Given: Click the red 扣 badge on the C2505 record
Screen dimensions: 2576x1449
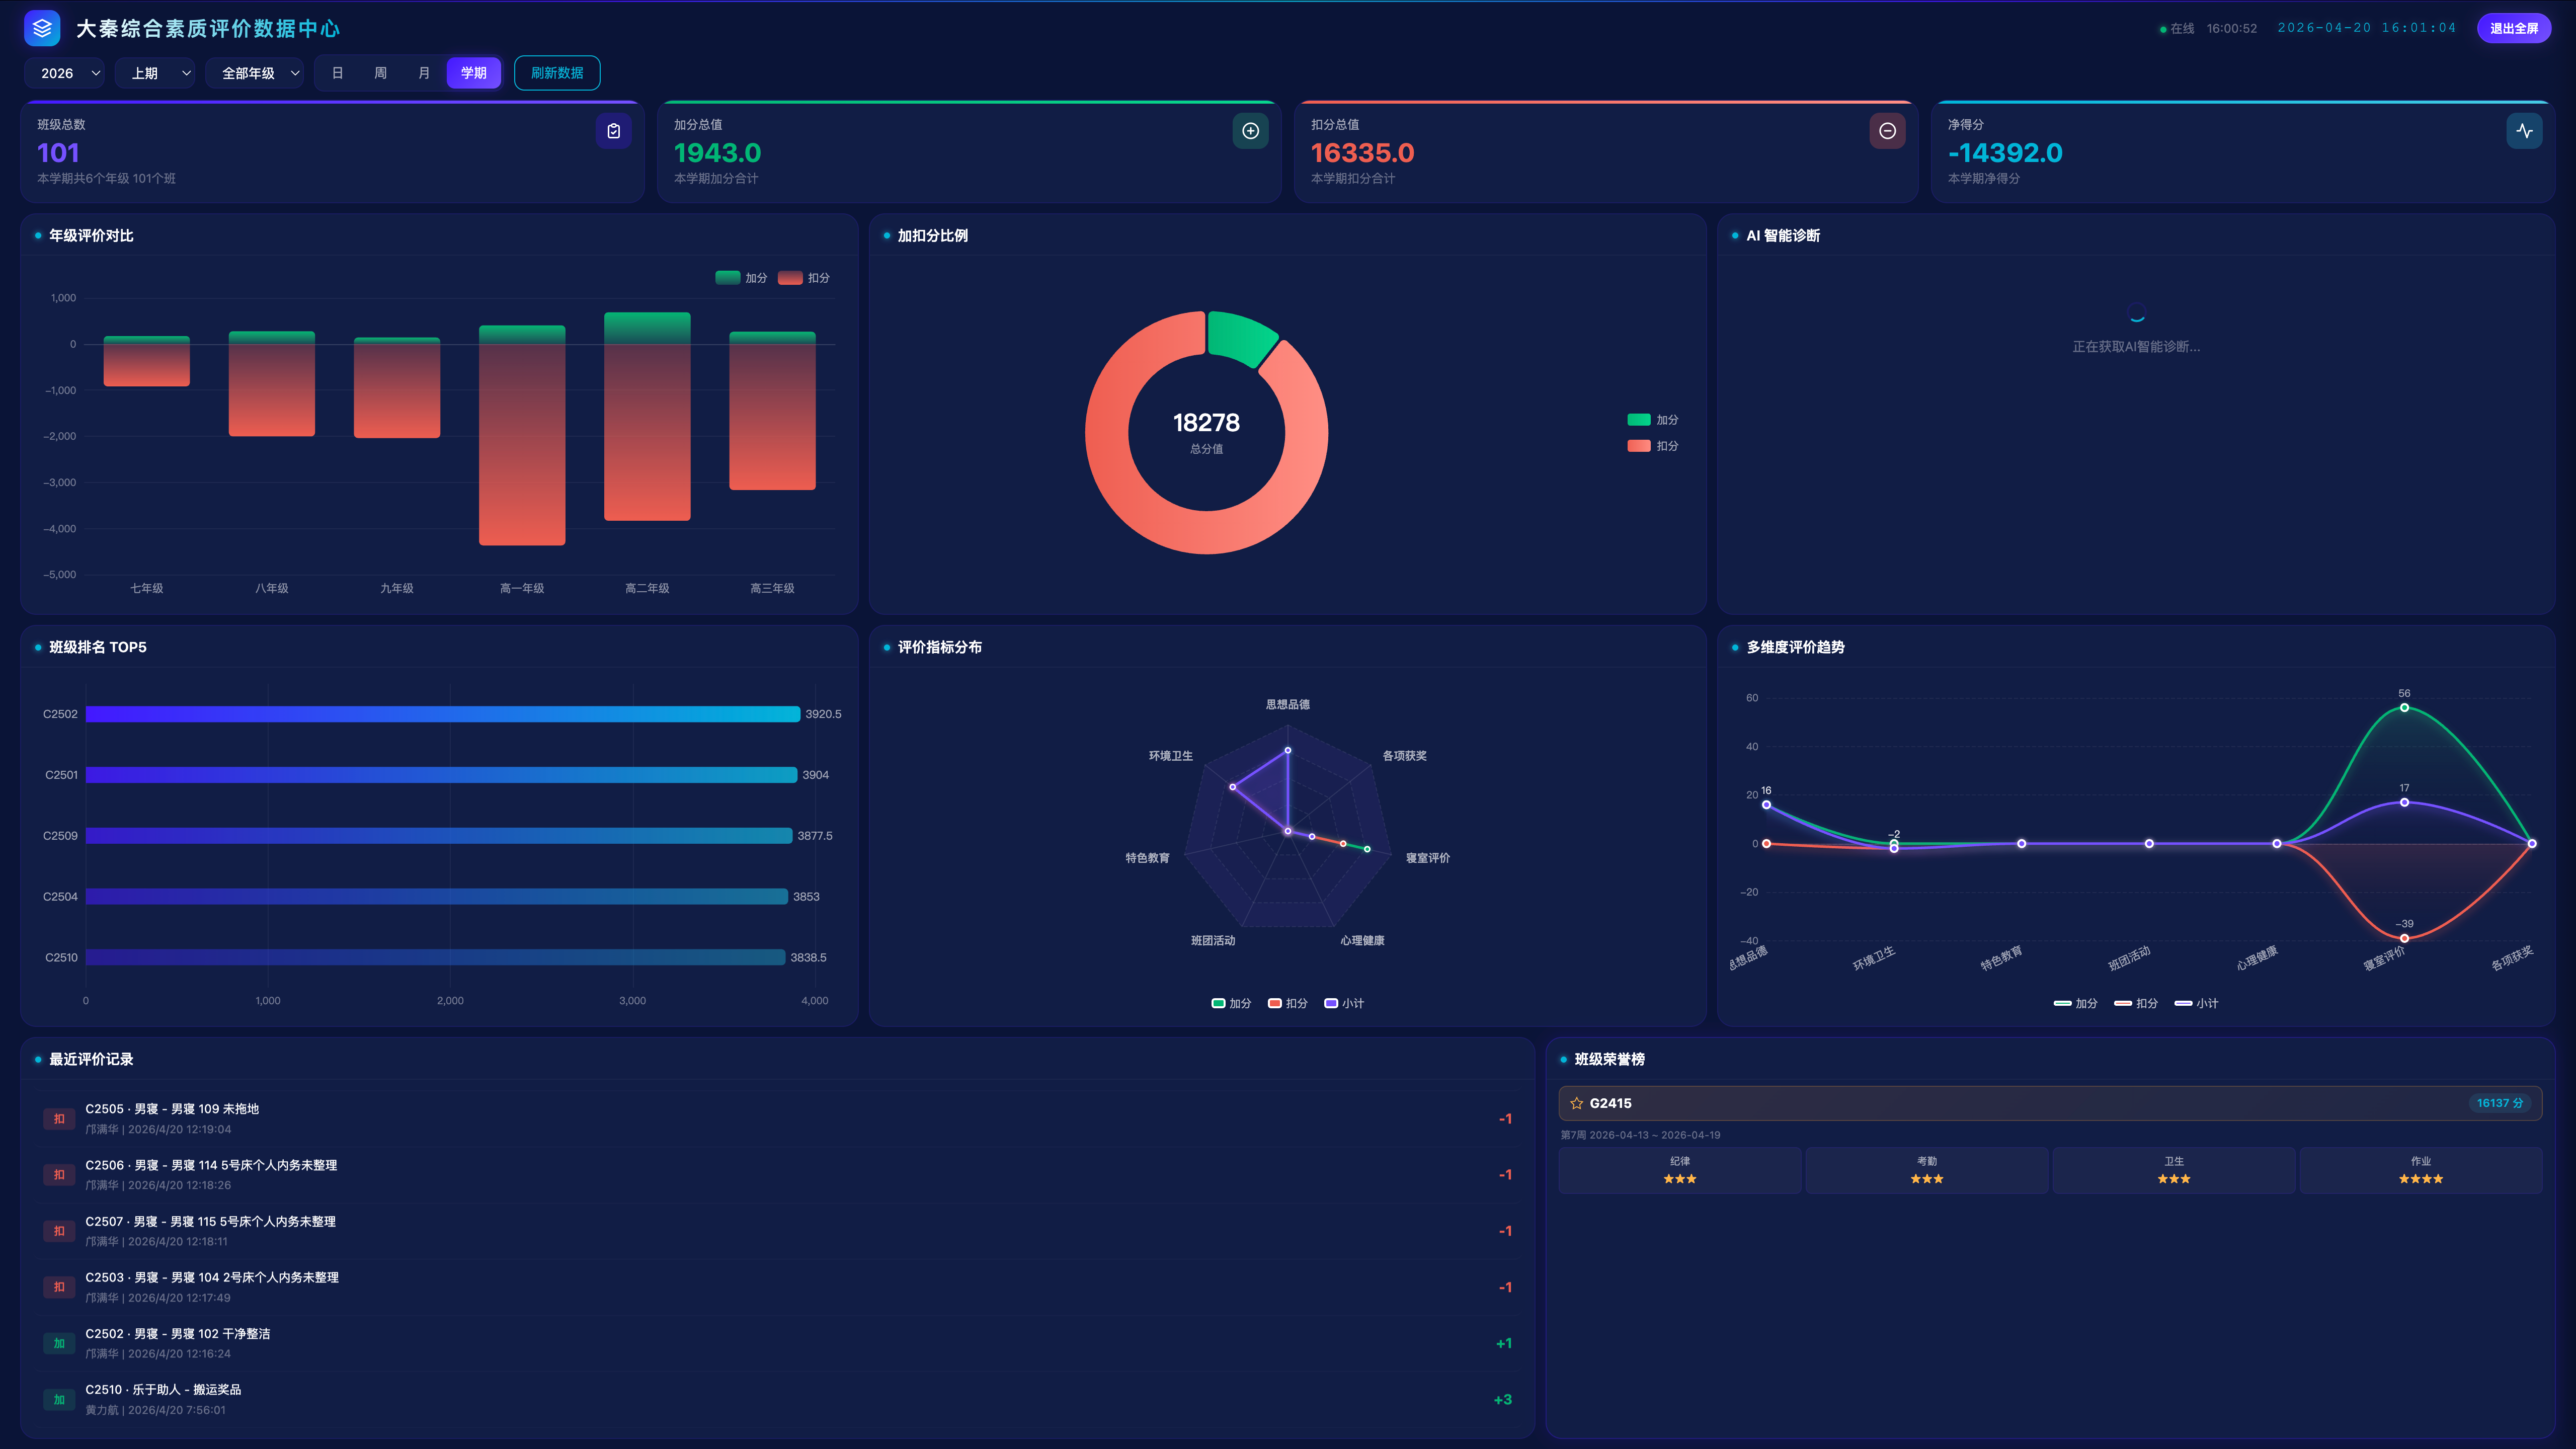Looking at the screenshot, I should point(59,1119).
